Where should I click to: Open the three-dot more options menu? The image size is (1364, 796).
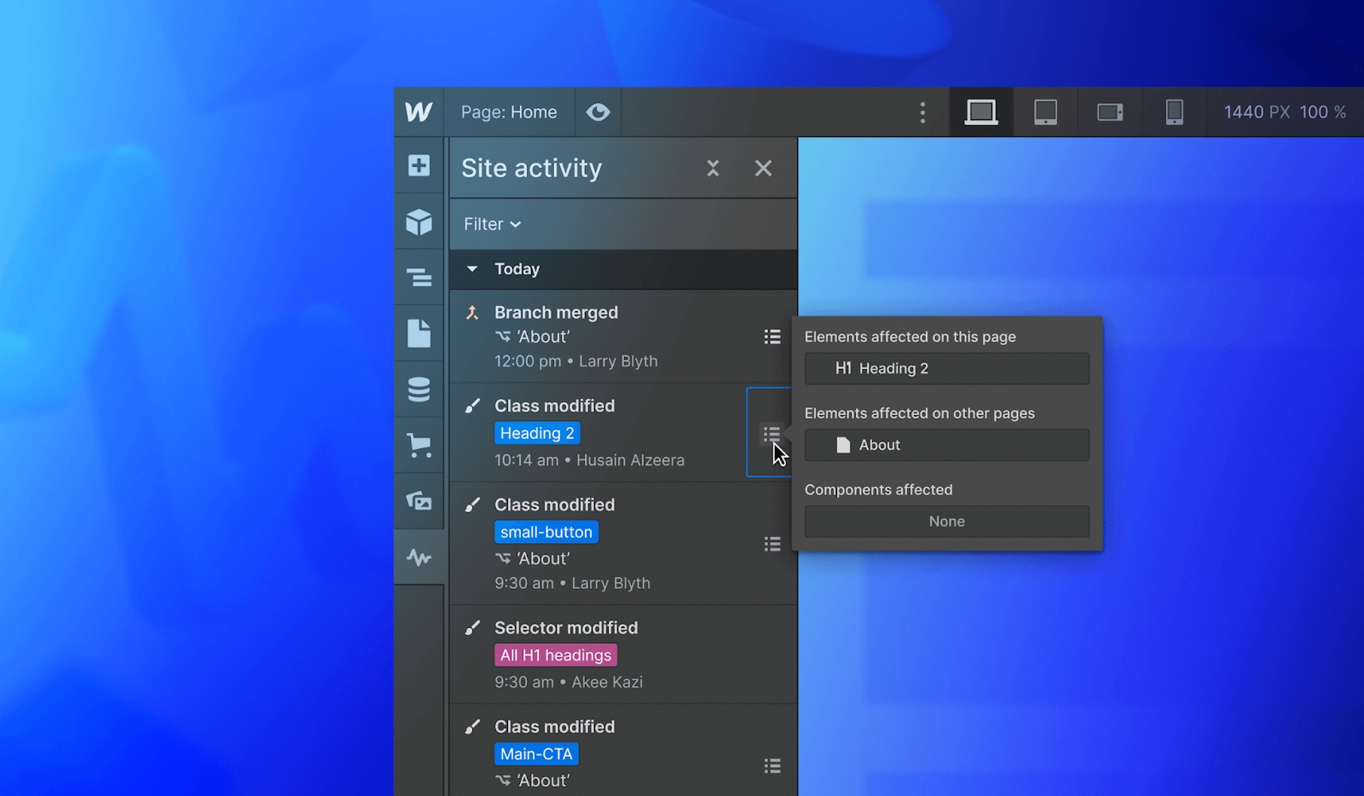[922, 112]
